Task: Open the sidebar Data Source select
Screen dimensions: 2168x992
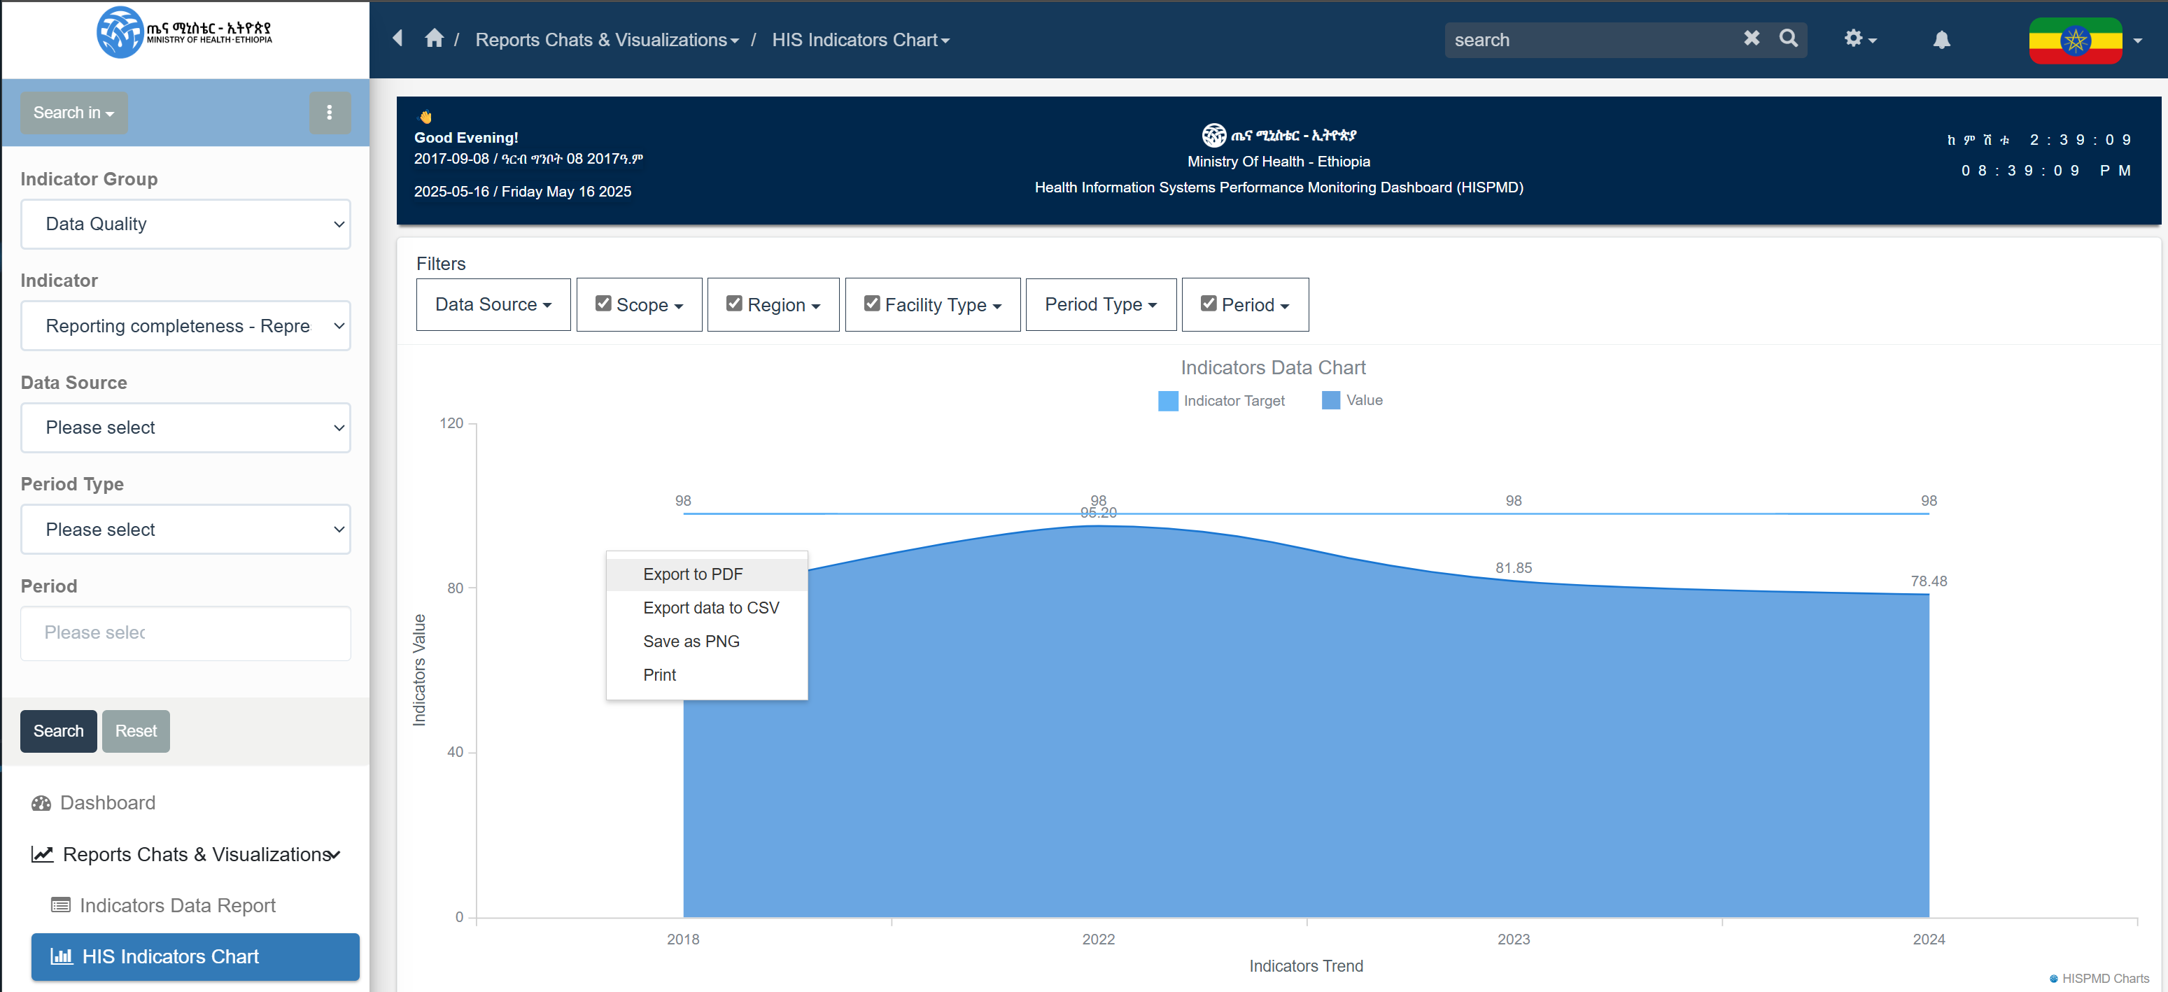Action: (x=185, y=427)
